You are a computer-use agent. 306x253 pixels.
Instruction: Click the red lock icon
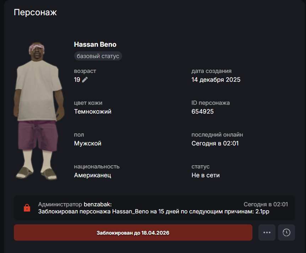(27, 208)
